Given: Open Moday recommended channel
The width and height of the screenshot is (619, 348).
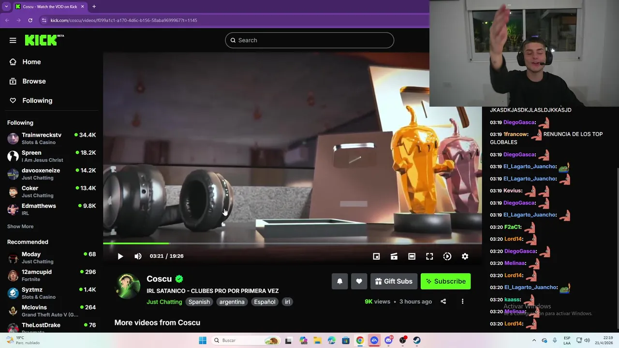Looking at the screenshot, I should click(x=51, y=258).
